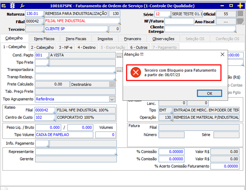Click the Série field with value 12
This screenshot has height=190, width=246.
click(162, 14)
